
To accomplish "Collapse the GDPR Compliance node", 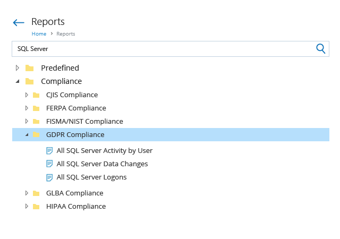I will 27,135.
